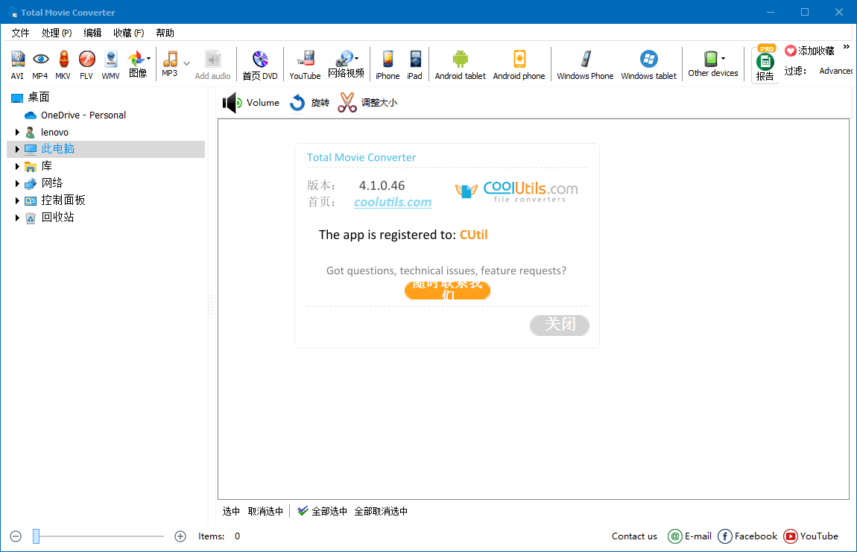Screen dimensions: 857x552
Task: Open the 帮助 menu
Action: click(x=164, y=32)
